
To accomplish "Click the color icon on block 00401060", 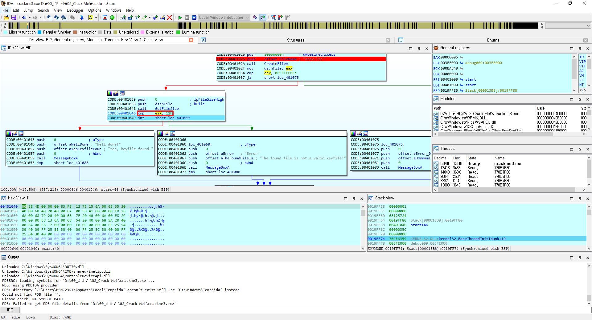I will coord(160,134).
